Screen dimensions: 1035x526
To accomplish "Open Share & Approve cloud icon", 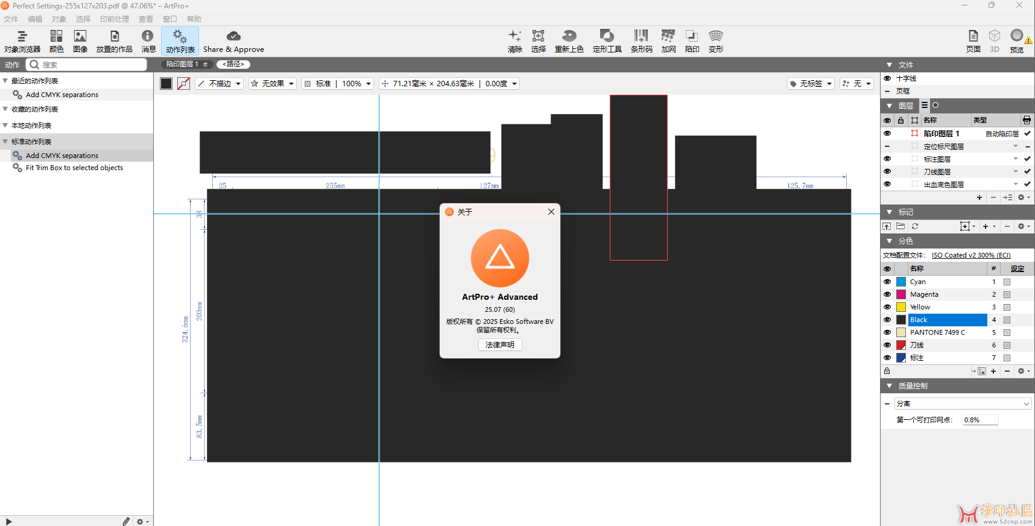I will click(233, 41).
